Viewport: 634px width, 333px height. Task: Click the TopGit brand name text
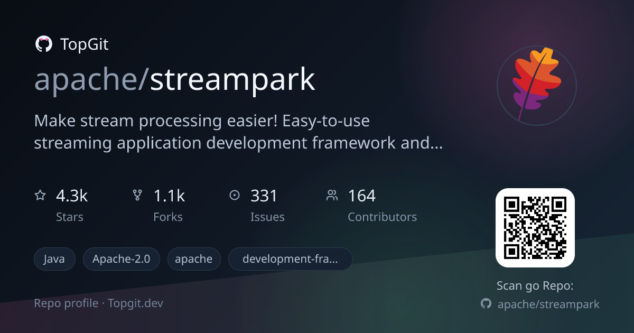click(x=85, y=44)
